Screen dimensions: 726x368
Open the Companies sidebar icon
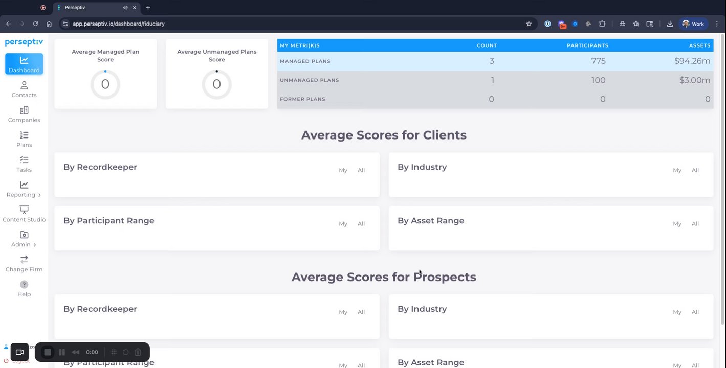coord(24,110)
